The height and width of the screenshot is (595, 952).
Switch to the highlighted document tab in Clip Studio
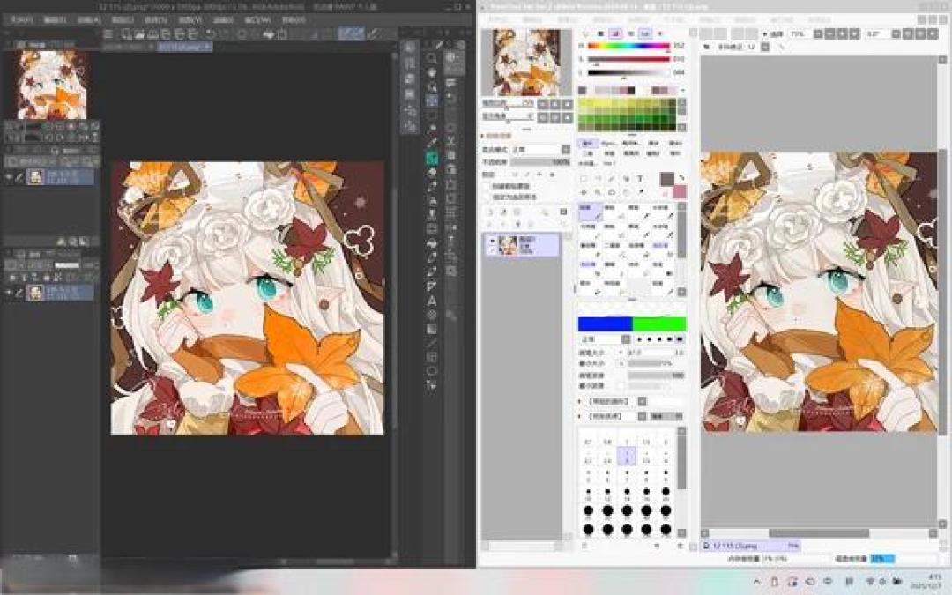click(x=184, y=47)
